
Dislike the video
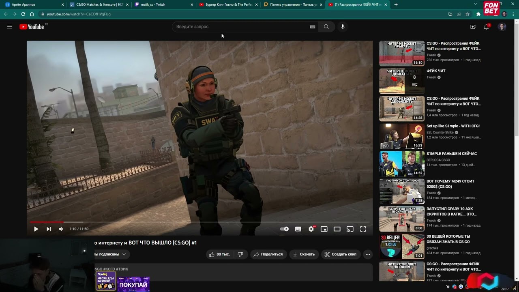tap(240, 254)
